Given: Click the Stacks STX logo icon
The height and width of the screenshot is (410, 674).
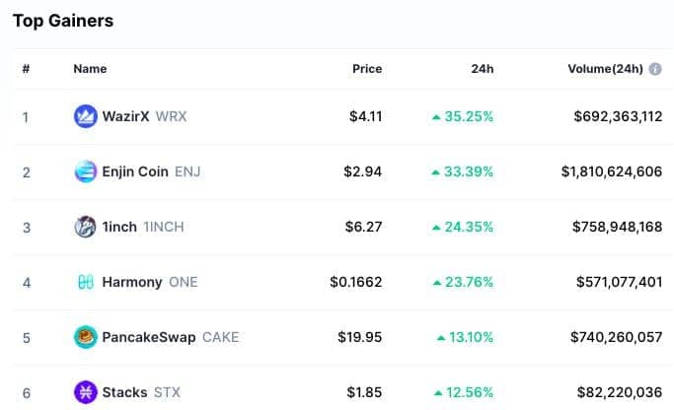Looking at the screenshot, I should point(86,392).
